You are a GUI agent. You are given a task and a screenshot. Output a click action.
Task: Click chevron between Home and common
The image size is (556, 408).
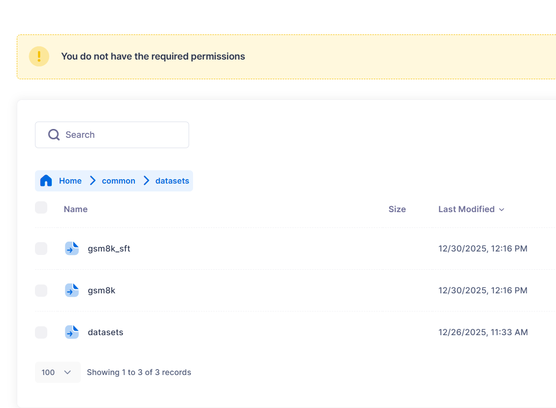tap(92, 181)
